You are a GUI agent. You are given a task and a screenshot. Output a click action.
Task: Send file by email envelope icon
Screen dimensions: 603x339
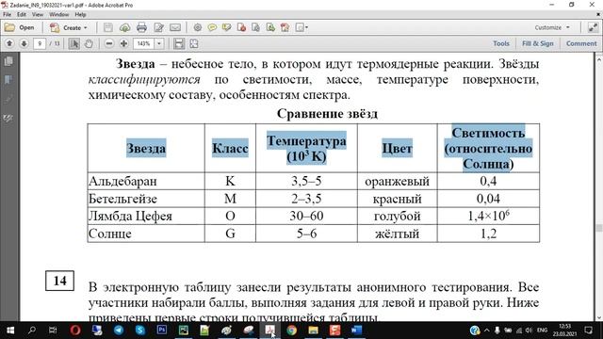click(x=175, y=27)
